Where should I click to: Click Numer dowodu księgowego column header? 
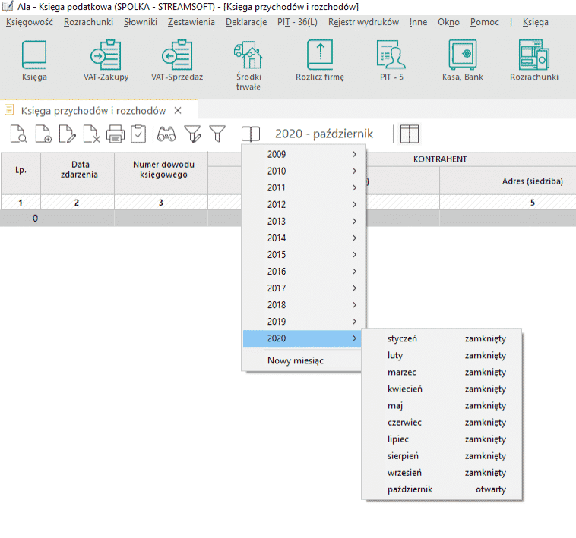(x=161, y=173)
